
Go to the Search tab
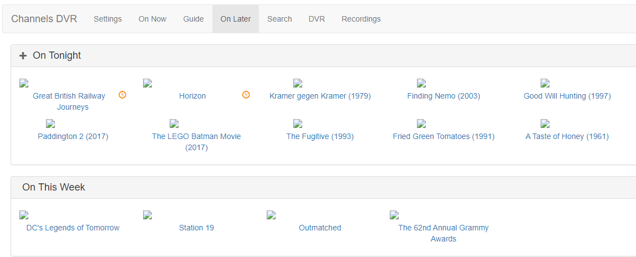click(x=279, y=19)
